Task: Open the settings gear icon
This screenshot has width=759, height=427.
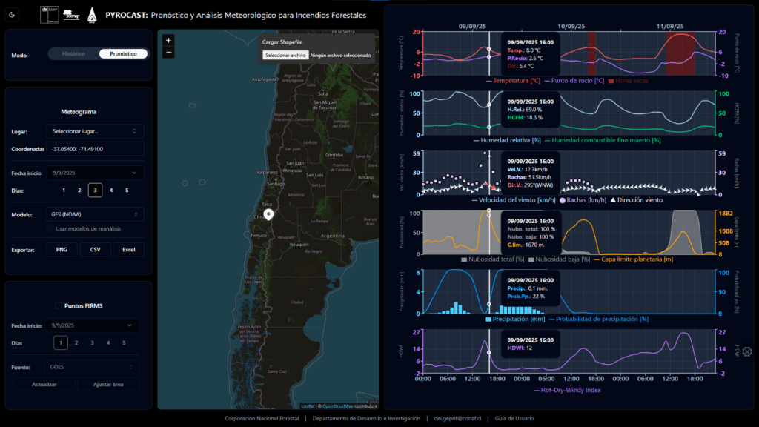Action: pos(747,352)
